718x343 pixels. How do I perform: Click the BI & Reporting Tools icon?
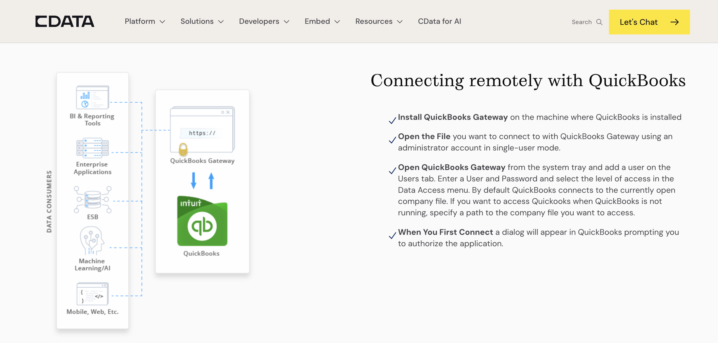coord(93,97)
